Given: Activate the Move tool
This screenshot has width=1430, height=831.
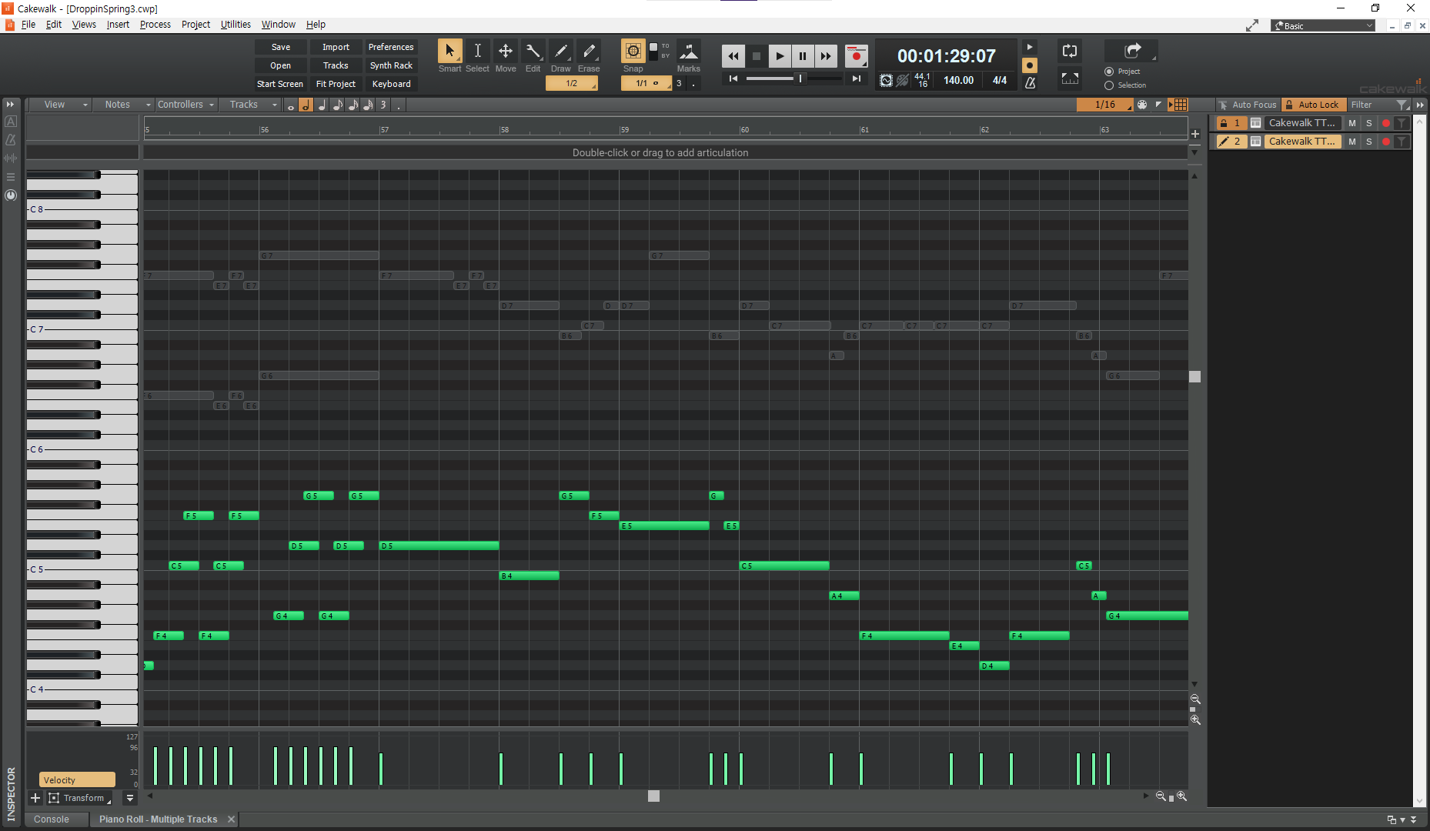Looking at the screenshot, I should [x=506, y=51].
